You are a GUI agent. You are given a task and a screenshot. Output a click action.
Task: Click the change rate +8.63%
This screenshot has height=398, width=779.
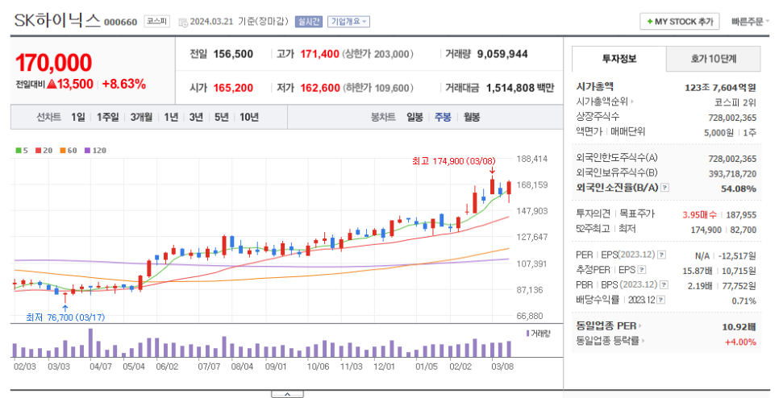pos(123,85)
